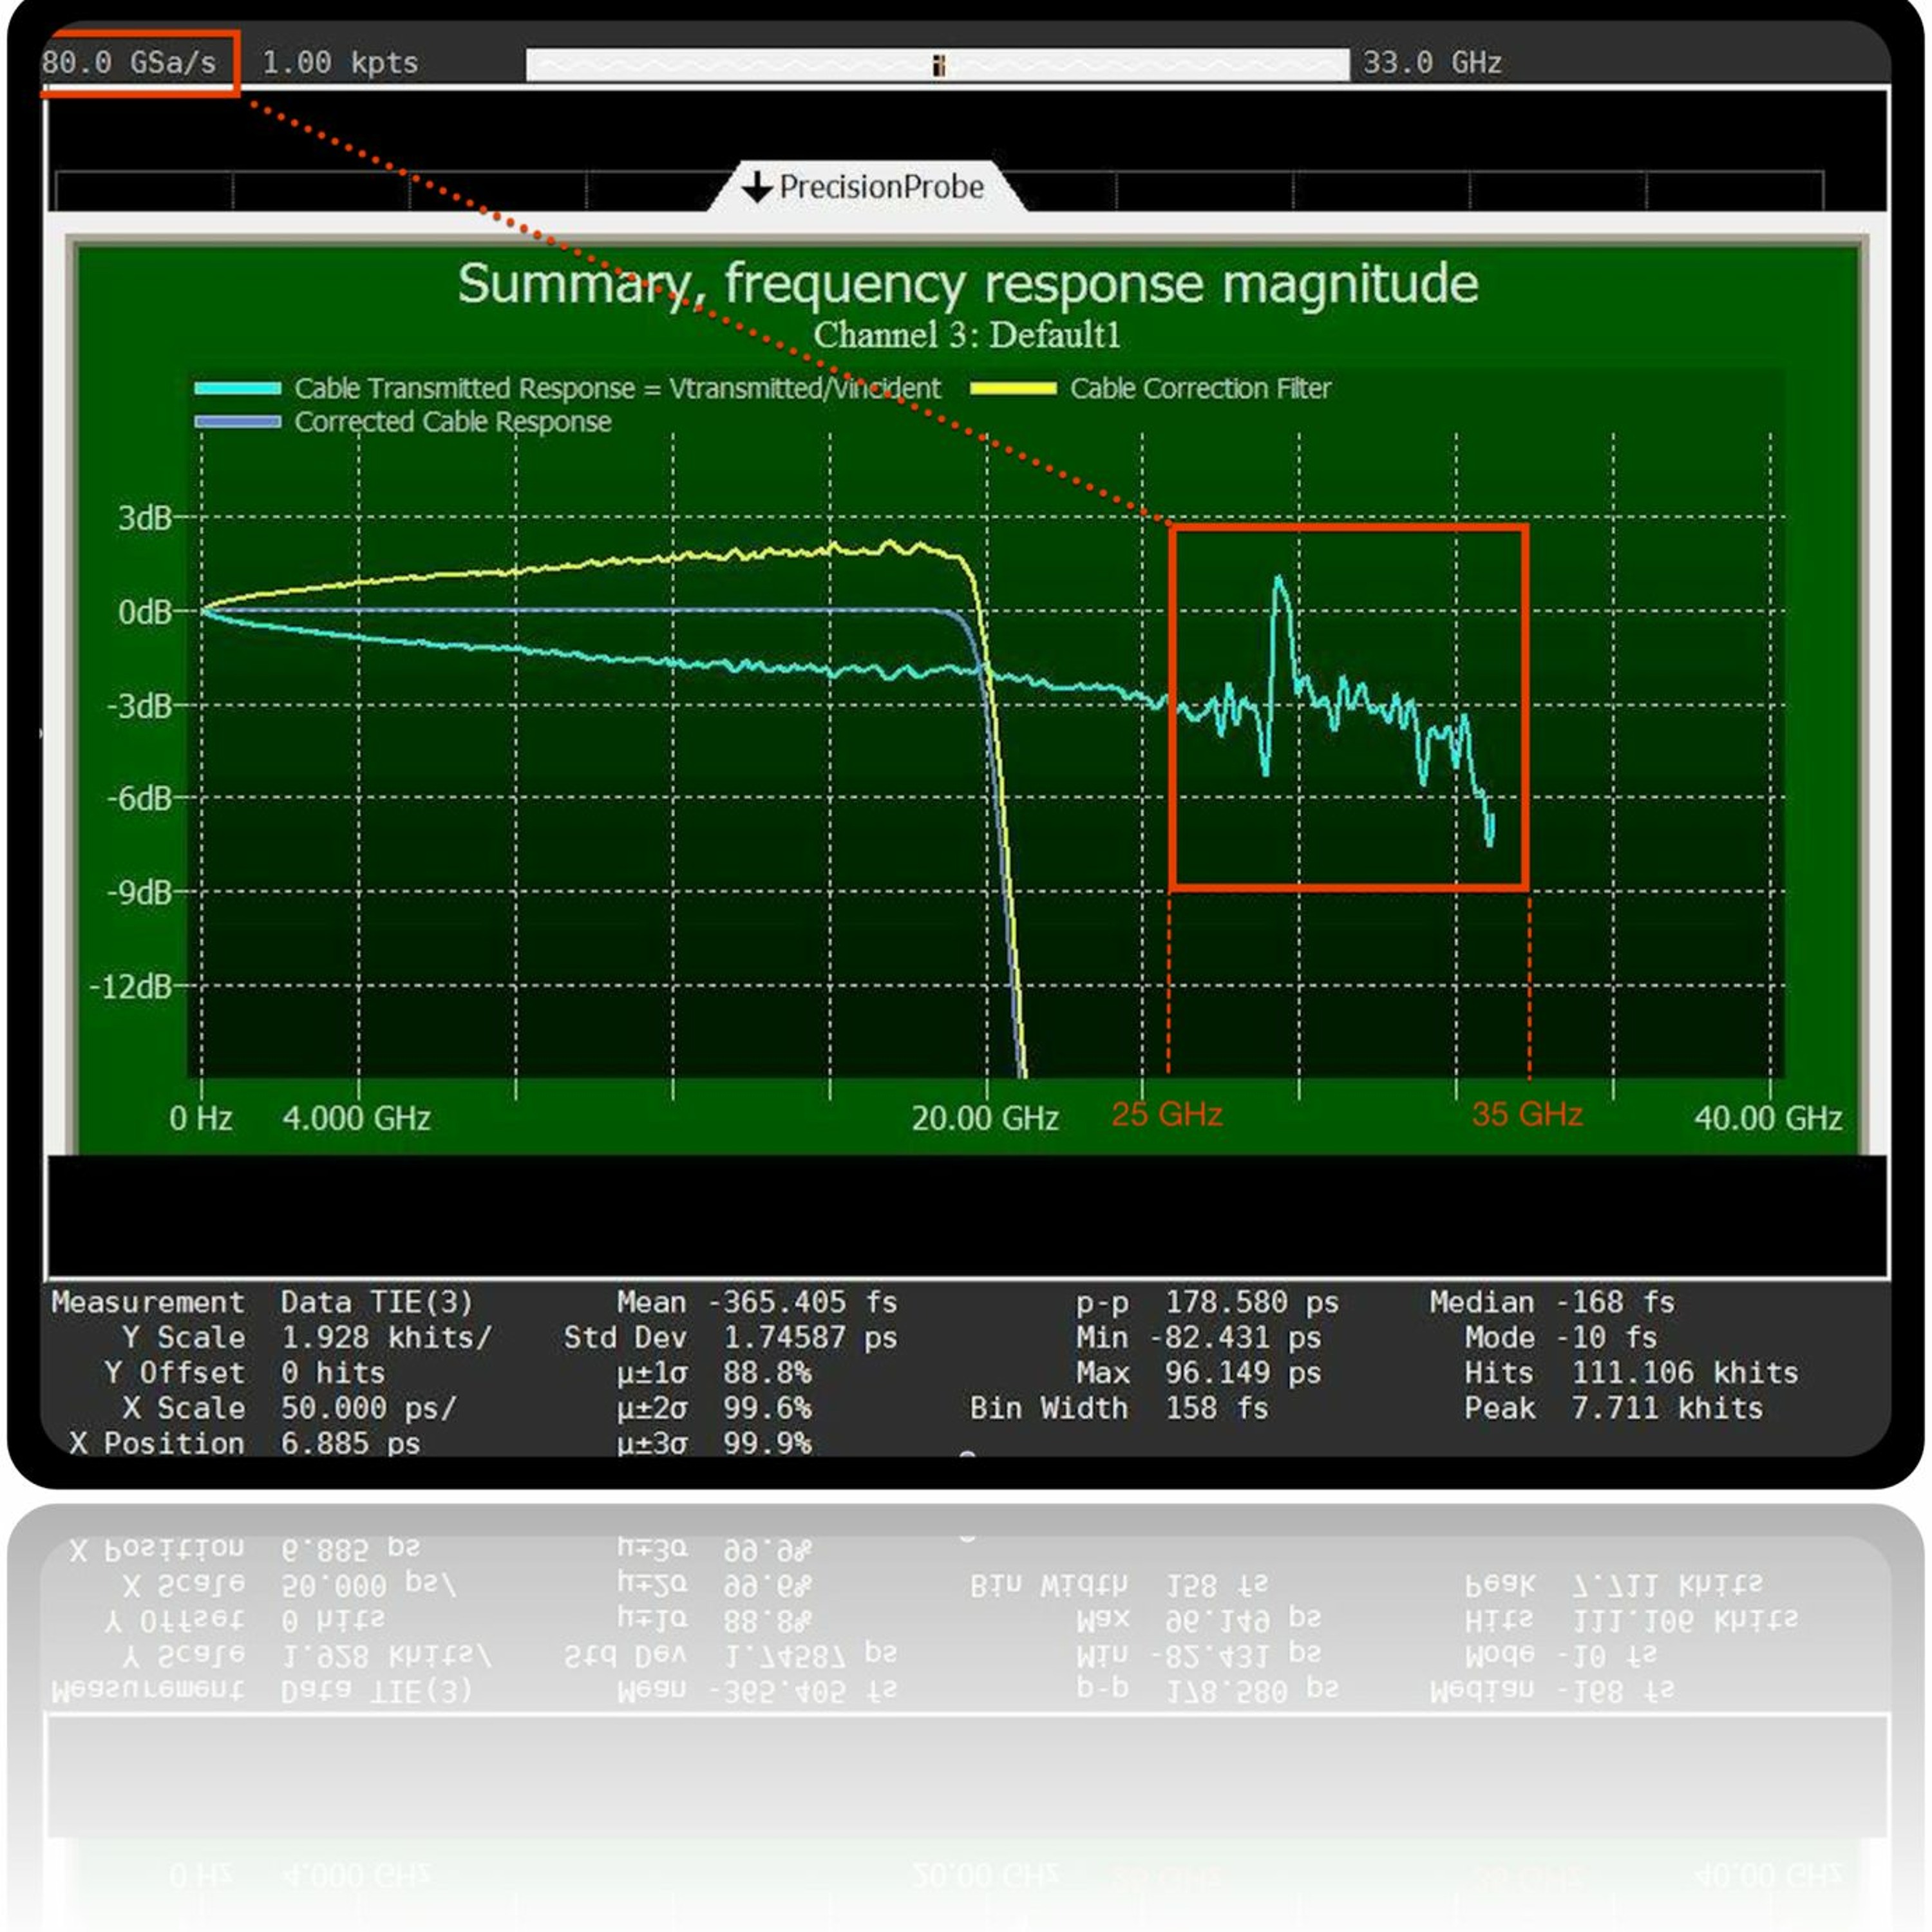1932x1932 pixels.
Task: Click the Bin Width value '158 fs'
Action: pyautogui.click(x=1217, y=1408)
